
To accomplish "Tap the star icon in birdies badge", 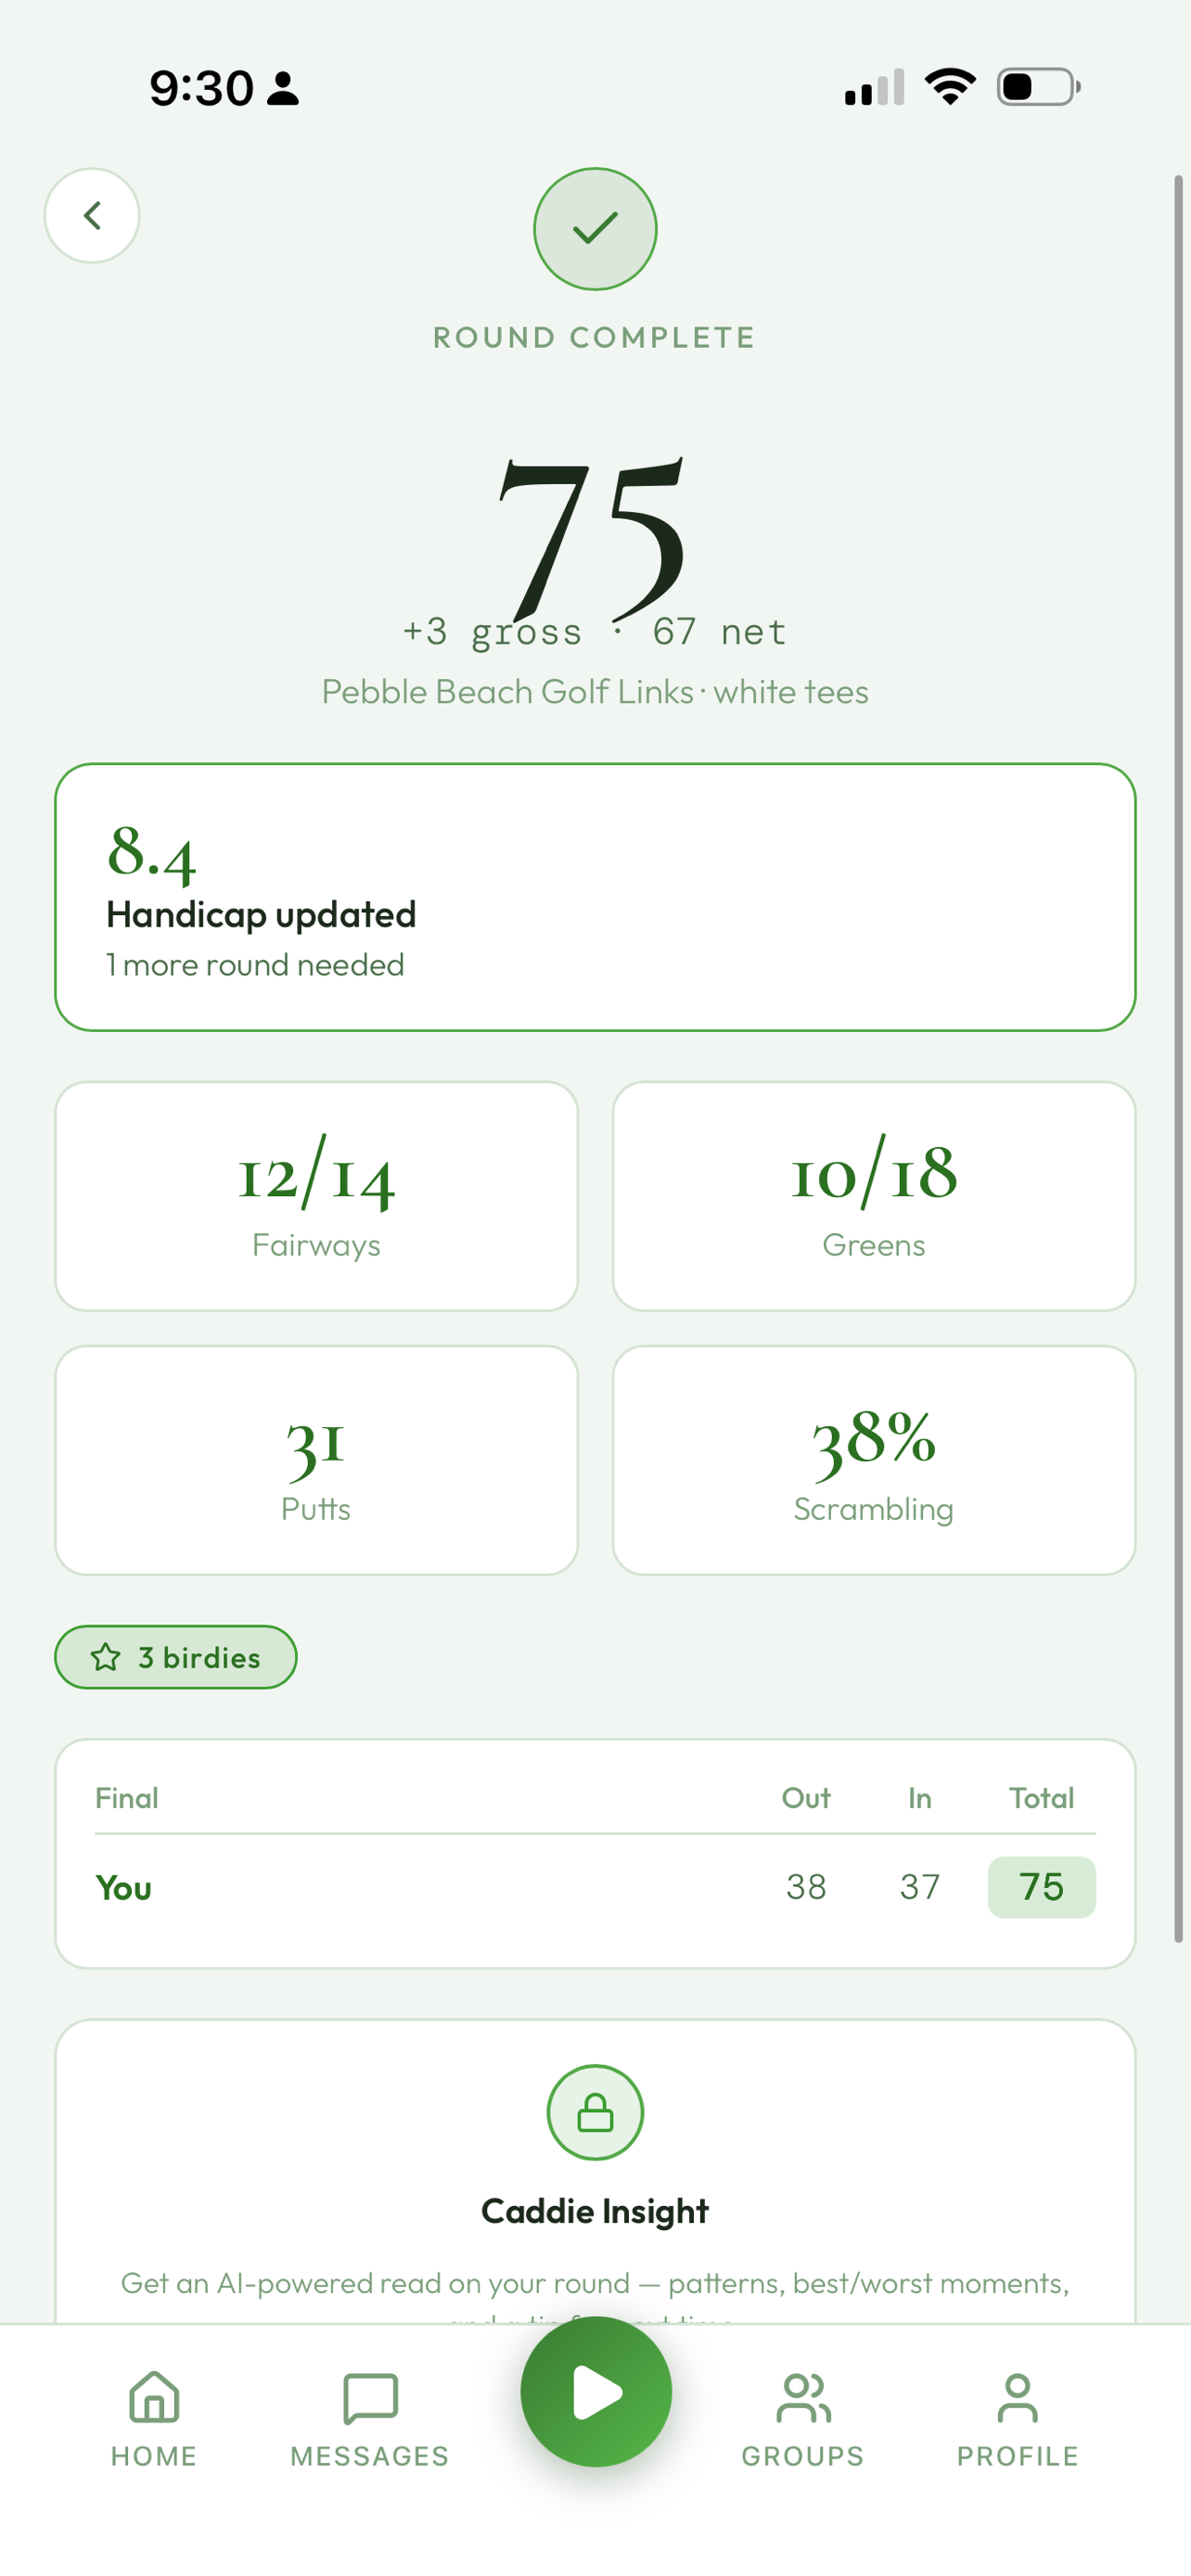I will tap(106, 1657).
